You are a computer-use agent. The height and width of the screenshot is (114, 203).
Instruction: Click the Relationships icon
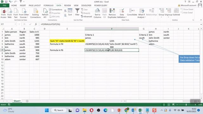point(152,12)
